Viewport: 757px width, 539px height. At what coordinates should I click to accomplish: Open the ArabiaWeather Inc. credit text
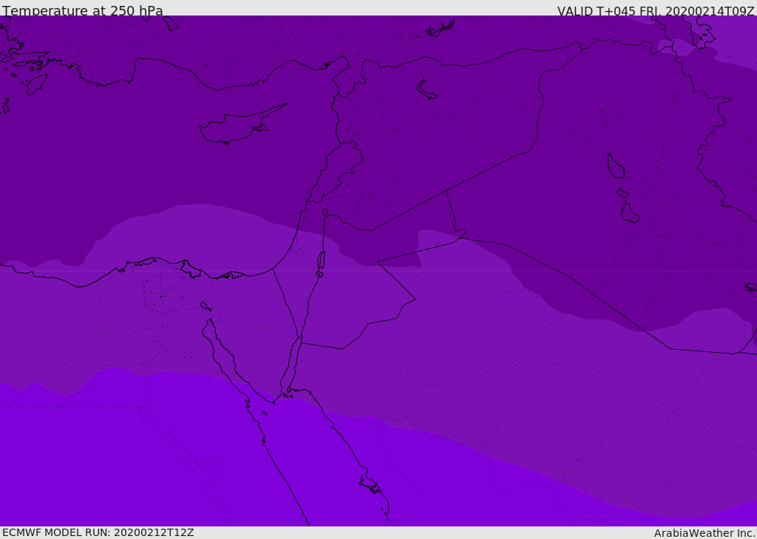click(x=705, y=533)
